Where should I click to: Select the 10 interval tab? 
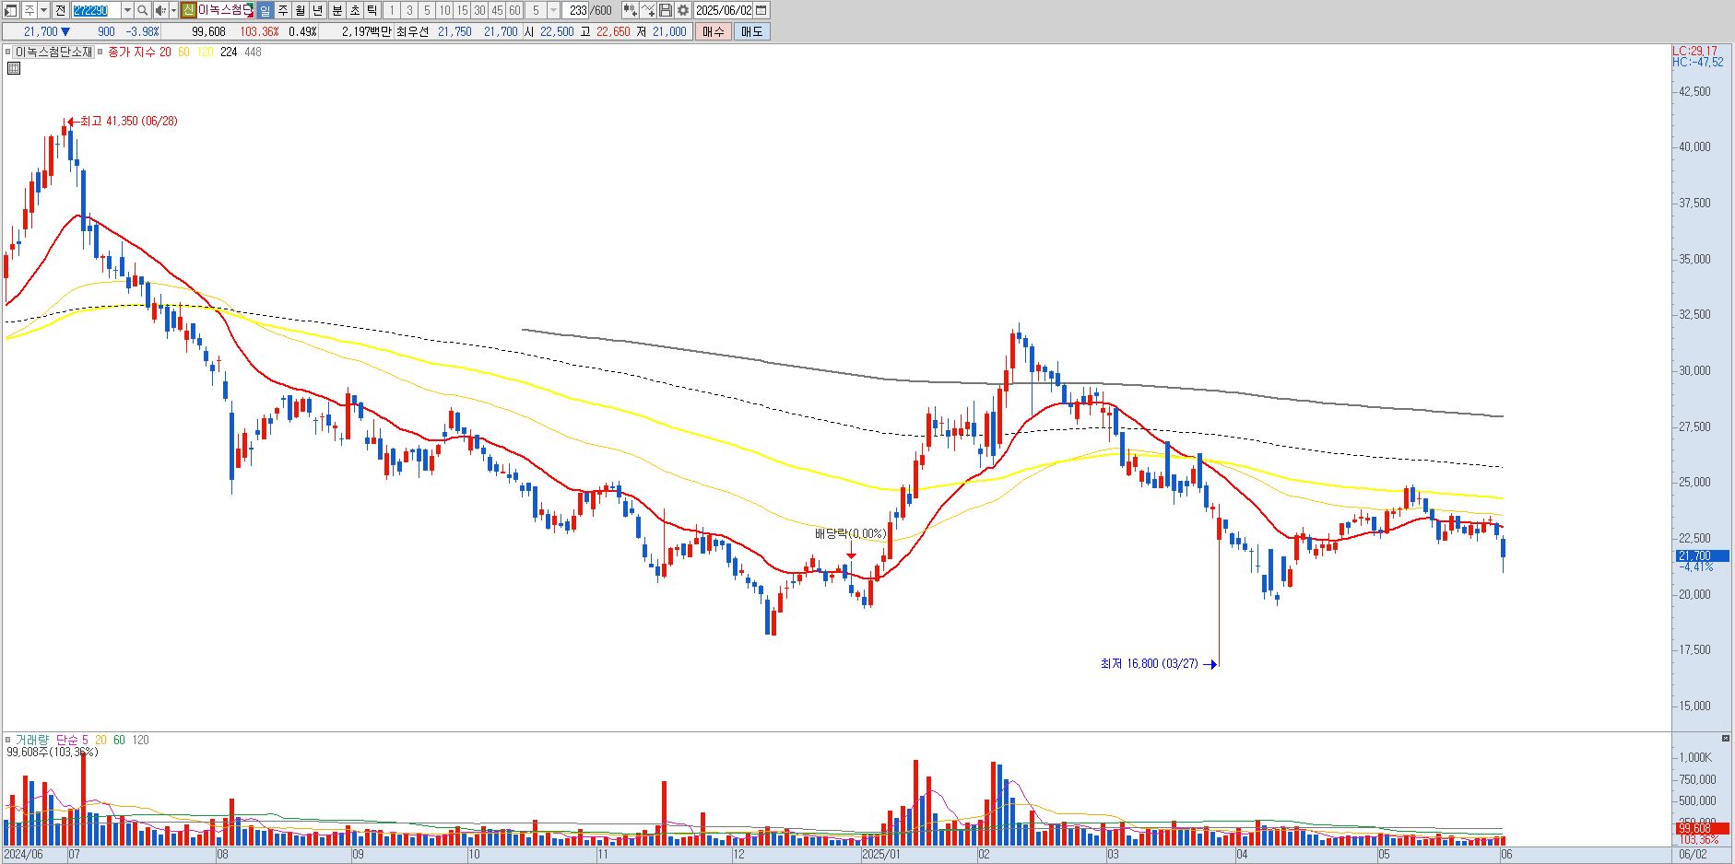[444, 10]
